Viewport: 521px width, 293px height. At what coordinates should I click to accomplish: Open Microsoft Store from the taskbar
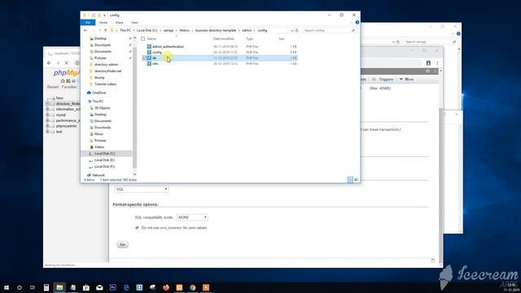pyautogui.click(x=86, y=287)
